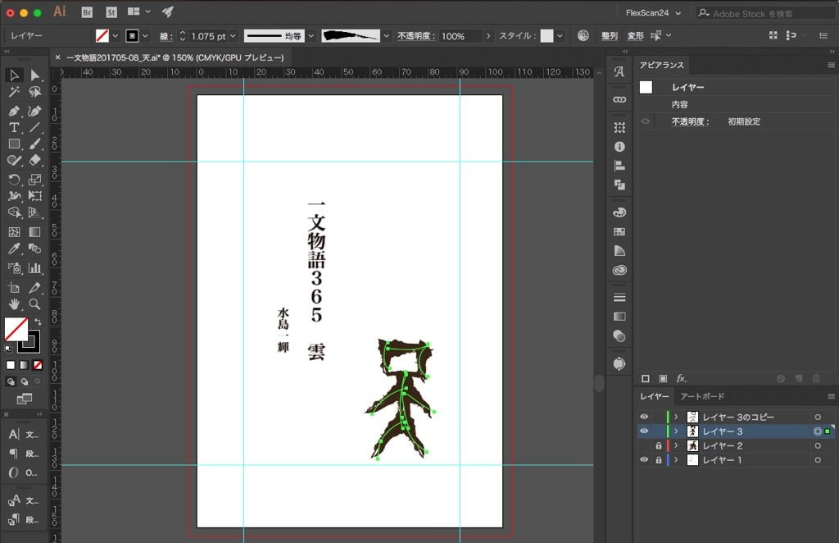Click the stroke color swatch in toolbox

pos(29,342)
